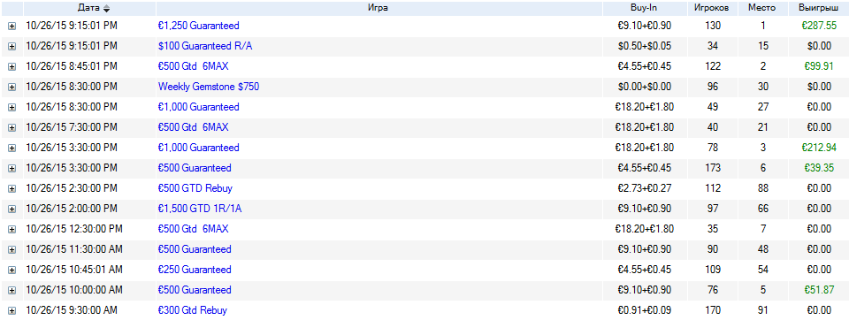Expand the Weekly Gemstone $750 row
Image resolution: width=849 pixels, height=320 pixels.
pyautogui.click(x=11, y=88)
